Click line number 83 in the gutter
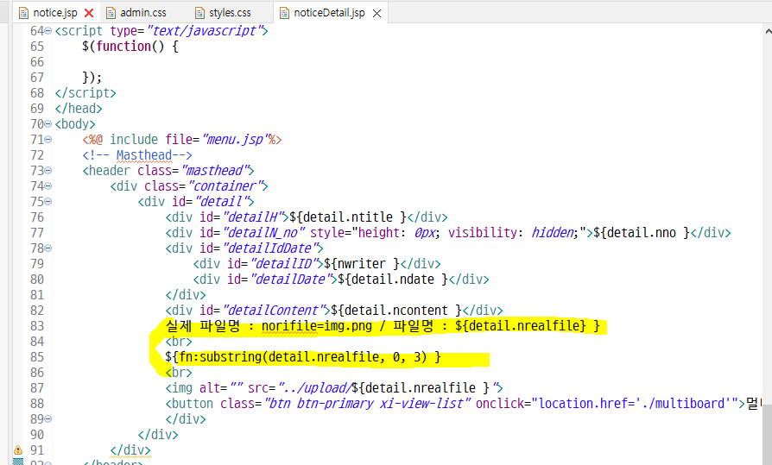772x465 pixels. [x=37, y=326]
